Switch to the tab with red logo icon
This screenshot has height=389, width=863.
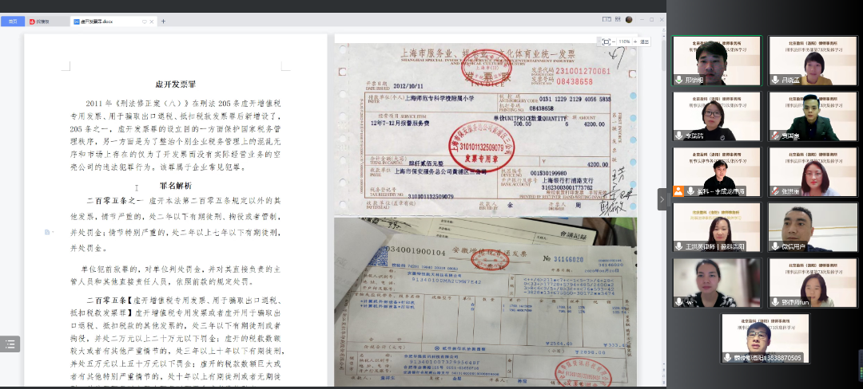47,22
